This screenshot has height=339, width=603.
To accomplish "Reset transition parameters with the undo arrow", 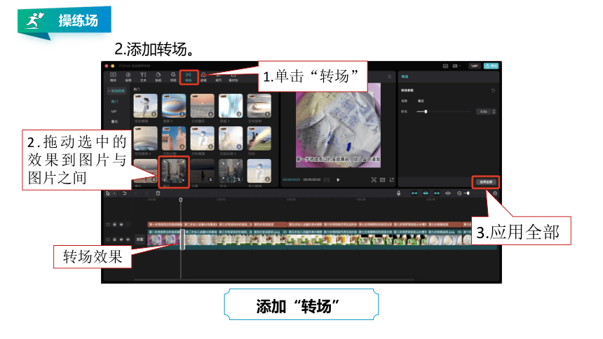I will tap(493, 91).
